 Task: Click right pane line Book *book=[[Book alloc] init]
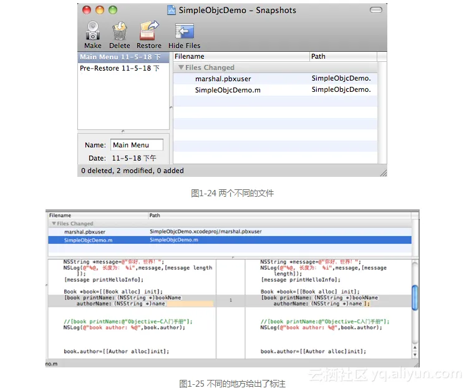pyautogui.click(x=310, y=292)
